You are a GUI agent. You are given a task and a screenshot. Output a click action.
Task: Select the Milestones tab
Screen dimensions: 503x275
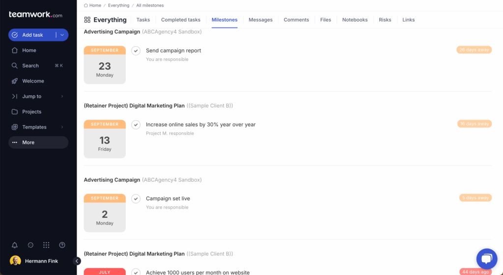point(224,20)
